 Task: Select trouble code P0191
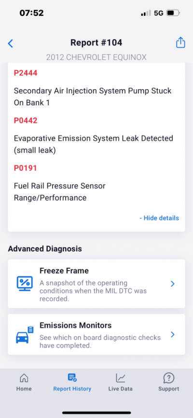point(25,168)
